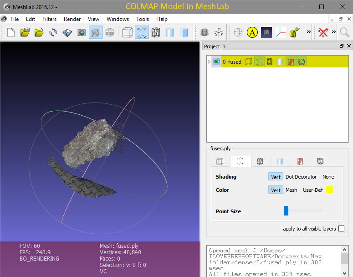Viewport: 353px width, 277px height.
Task: Reload mesh with blue arrows icon
Action: click(x=53, y=32)
